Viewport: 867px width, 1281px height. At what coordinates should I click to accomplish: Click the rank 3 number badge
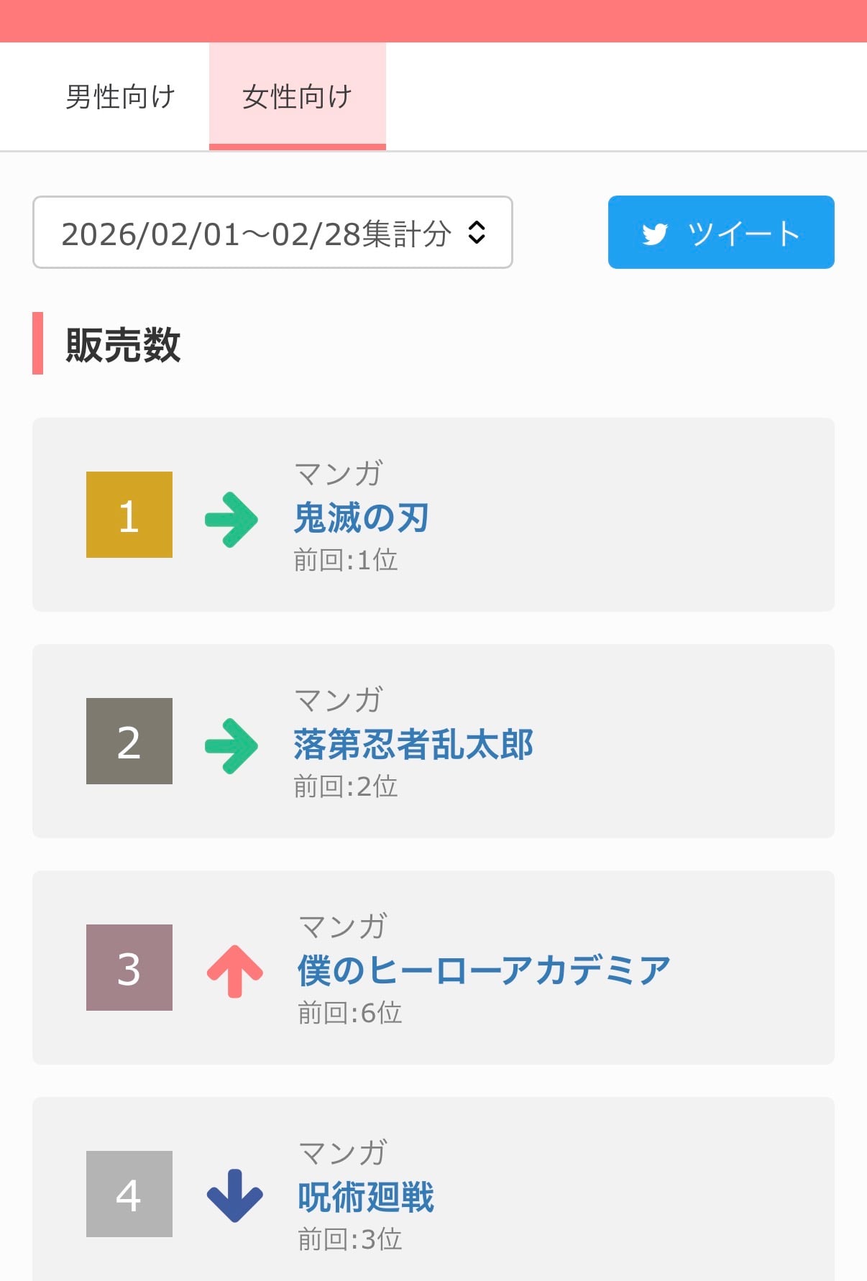pyautogui.click(x=129, y=968)
